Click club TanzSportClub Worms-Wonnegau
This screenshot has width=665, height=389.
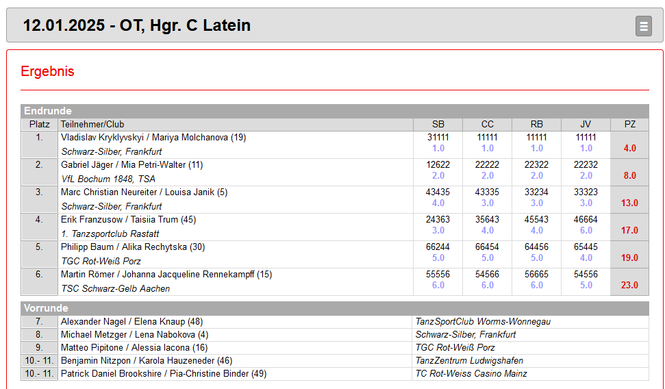(x=483, y=322)
